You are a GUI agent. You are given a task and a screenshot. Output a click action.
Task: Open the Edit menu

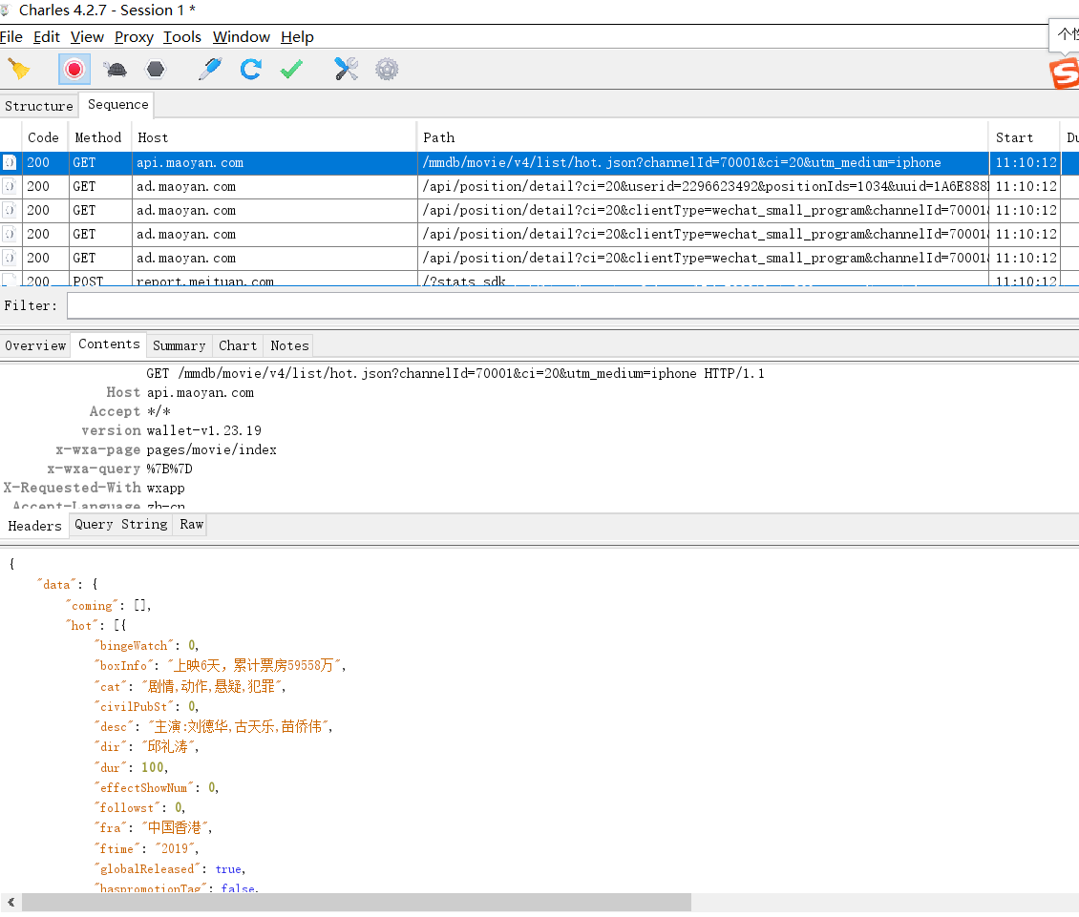tap(46, 37)
